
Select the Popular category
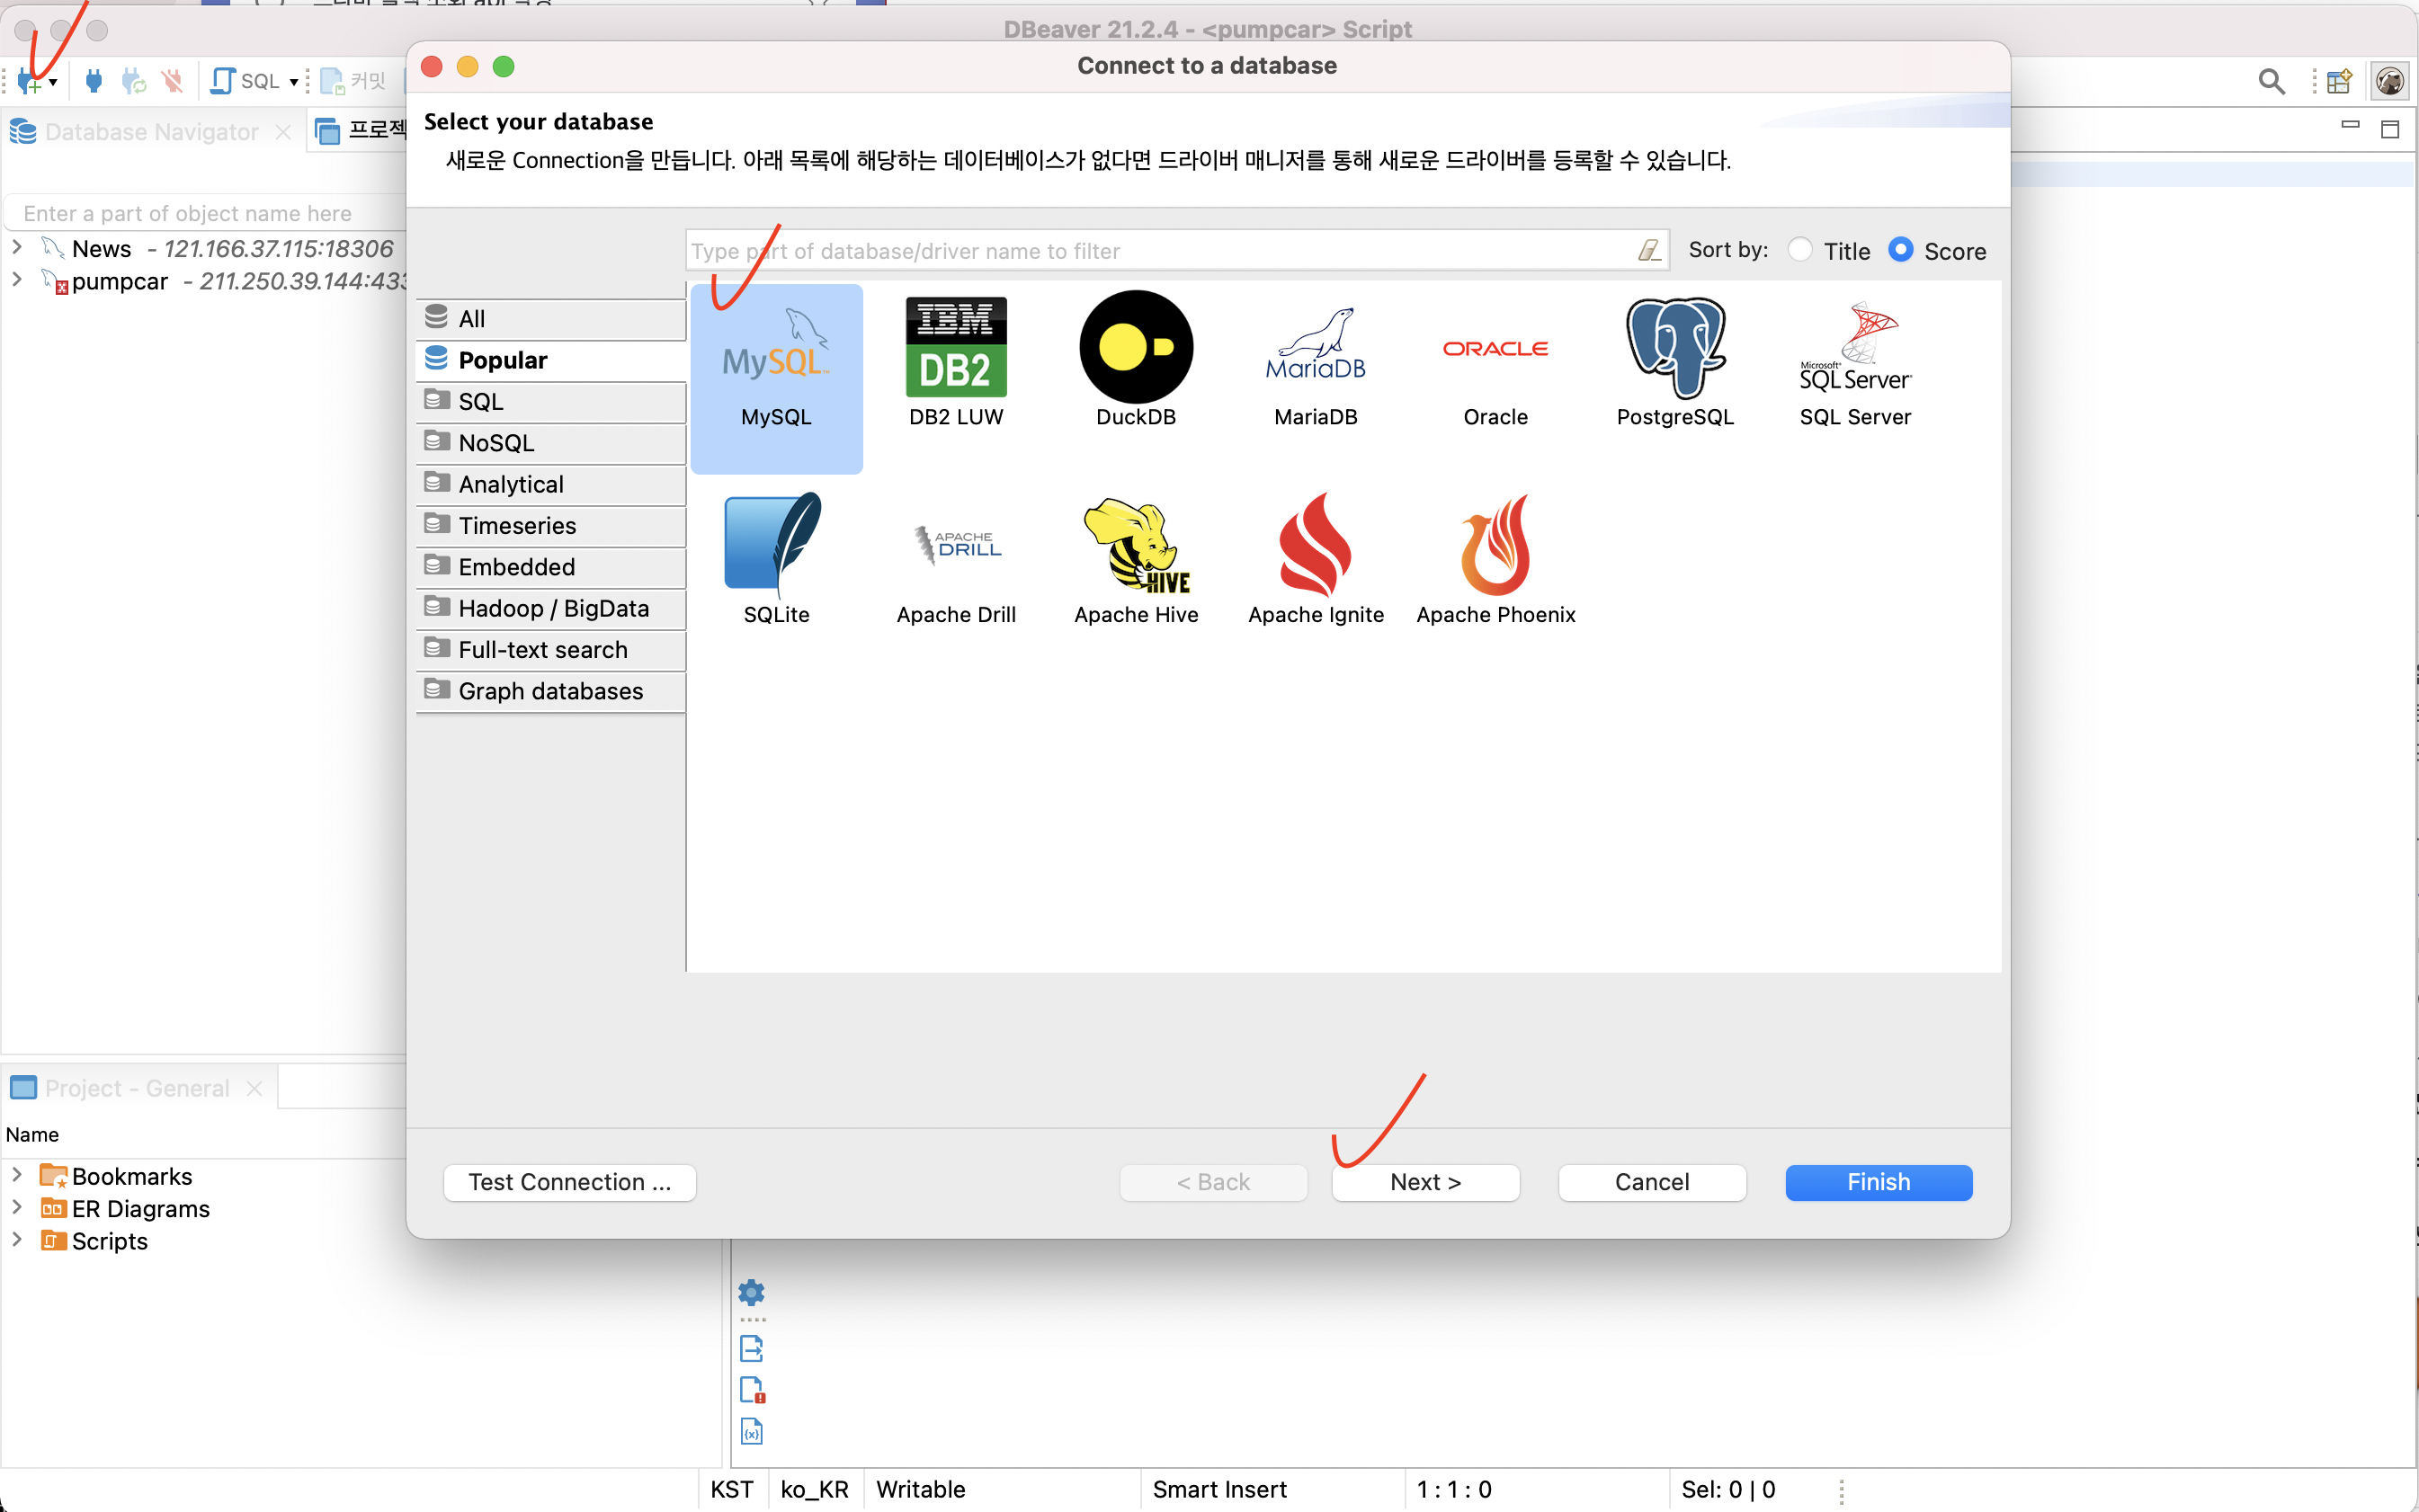point(551,360)
